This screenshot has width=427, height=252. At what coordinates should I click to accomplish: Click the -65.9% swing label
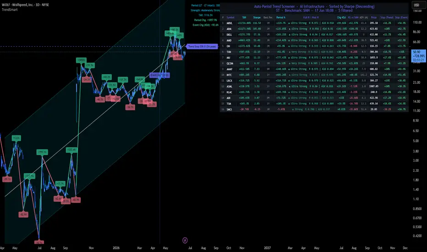[x=76, y=200]
